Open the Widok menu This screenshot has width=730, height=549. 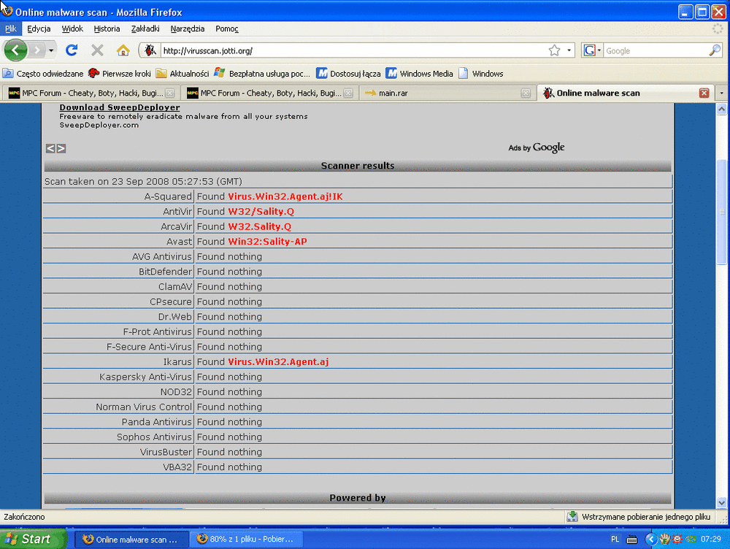(x=72, y=29)
